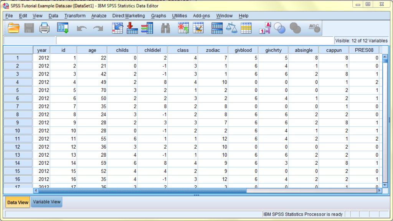This screenshot has width=393, height=221.
Task: Click the Go to variable icon
Action: [132, 28]
